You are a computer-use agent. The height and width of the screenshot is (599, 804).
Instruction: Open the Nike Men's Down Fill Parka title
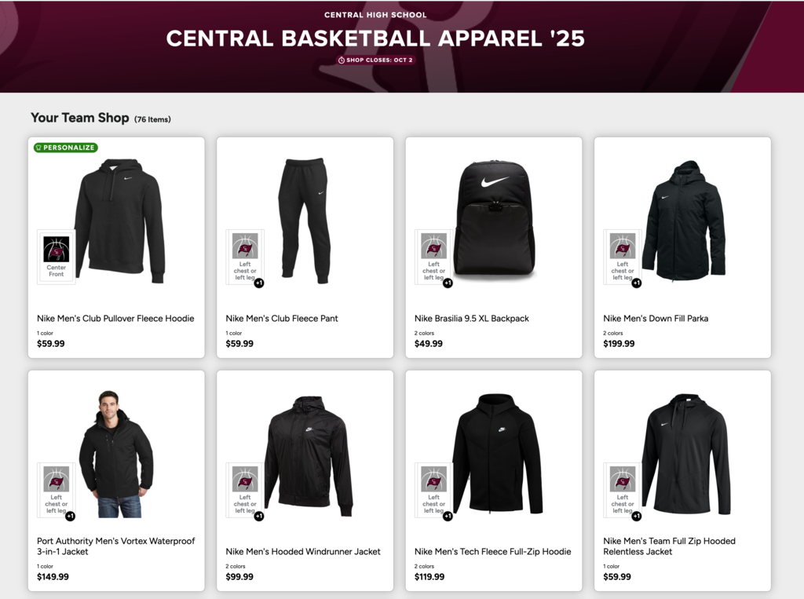click(656, 319)
